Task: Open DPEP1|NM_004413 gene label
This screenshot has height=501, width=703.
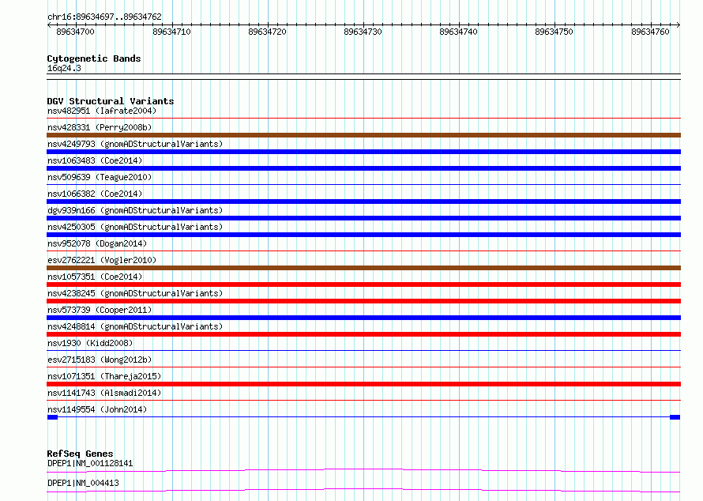Action: point(83,483)
